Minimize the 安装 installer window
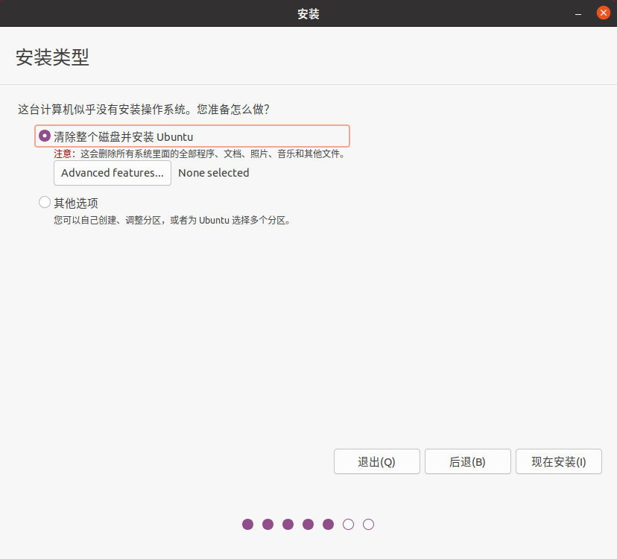 [x=578, y=13]
